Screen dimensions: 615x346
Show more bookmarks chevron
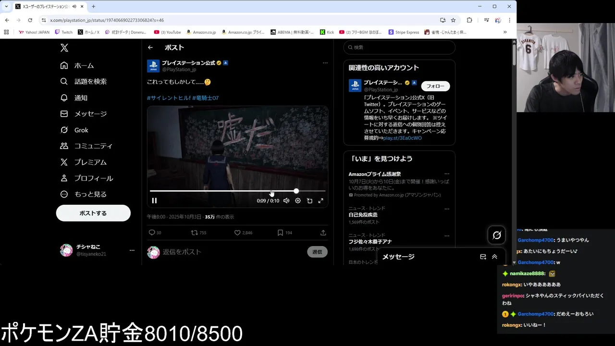click(x=505, y=32)
